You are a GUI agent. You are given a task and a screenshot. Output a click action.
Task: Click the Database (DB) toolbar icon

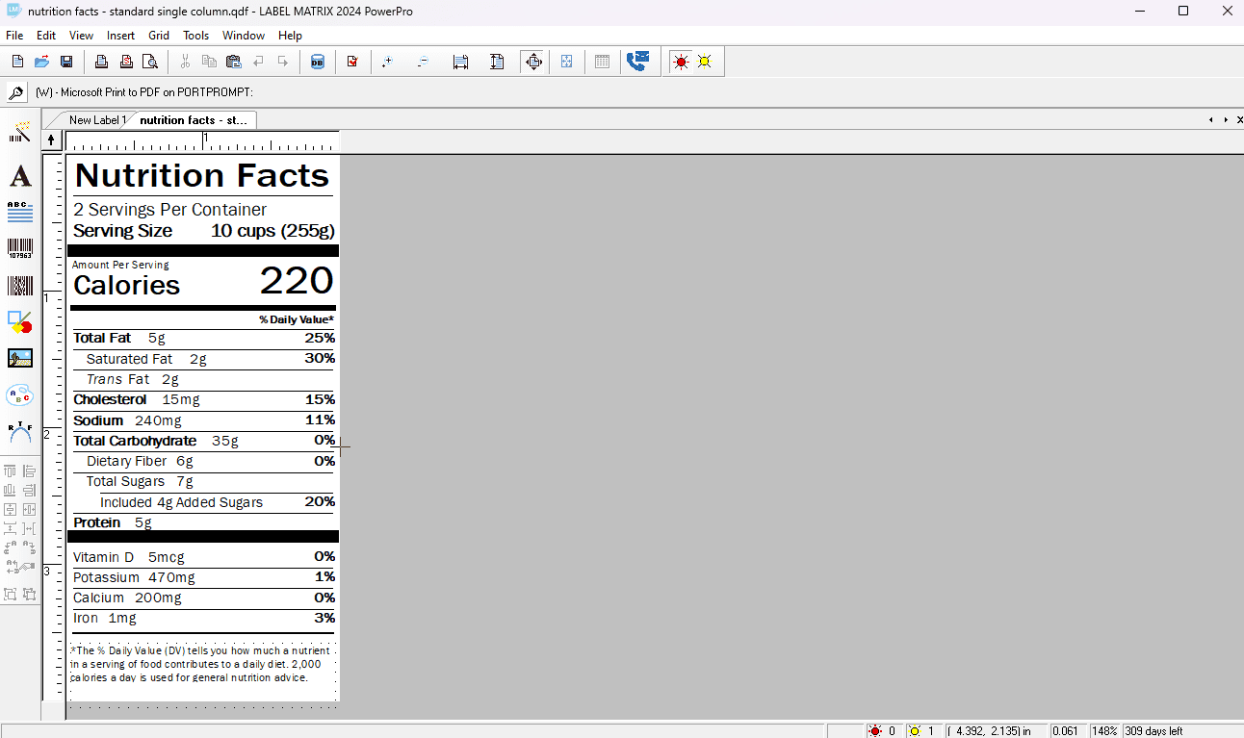click(x=317, y=62)
